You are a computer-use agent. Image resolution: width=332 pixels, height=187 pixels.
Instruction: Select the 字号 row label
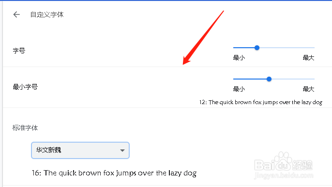19,51
